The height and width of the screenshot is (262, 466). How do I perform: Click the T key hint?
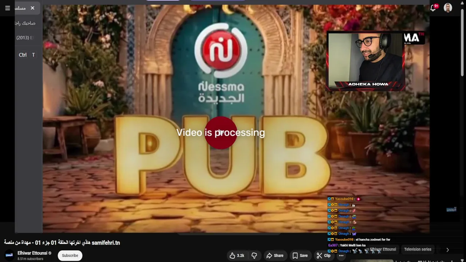click(33, 55)
